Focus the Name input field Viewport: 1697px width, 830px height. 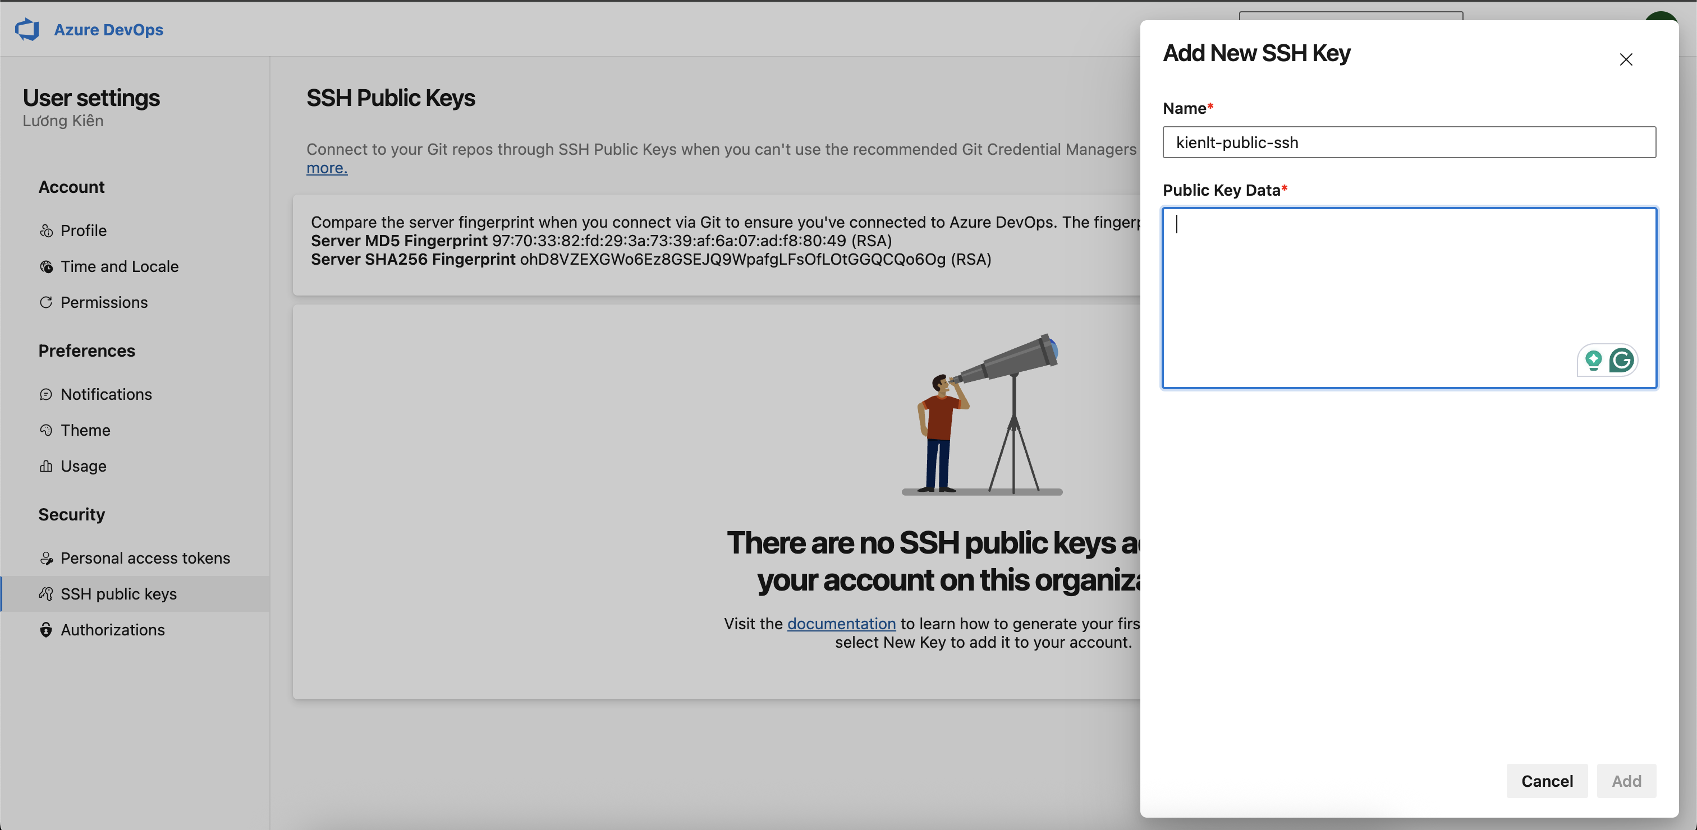coord(1409,142)
